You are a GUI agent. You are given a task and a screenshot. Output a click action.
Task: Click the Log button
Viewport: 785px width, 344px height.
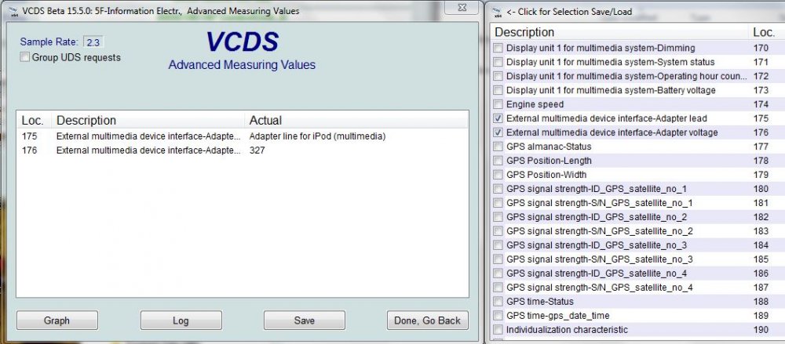pyautogui.click(x=181, y=320)
